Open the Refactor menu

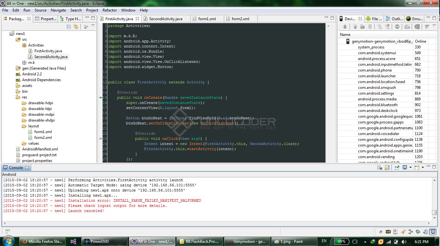coord(110,10)
